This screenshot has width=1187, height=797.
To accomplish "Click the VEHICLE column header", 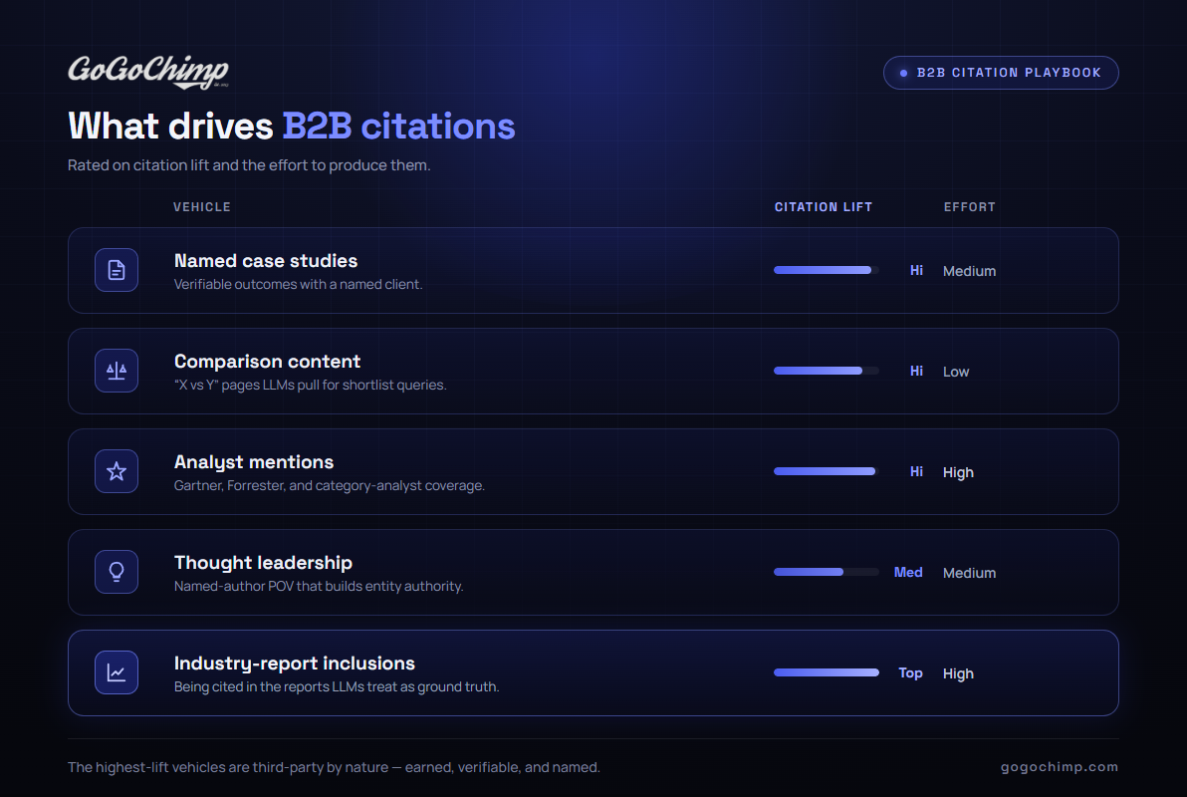I will (202, 207).
